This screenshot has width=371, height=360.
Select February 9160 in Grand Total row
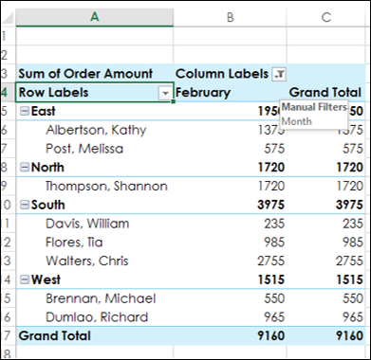(270, 335)
